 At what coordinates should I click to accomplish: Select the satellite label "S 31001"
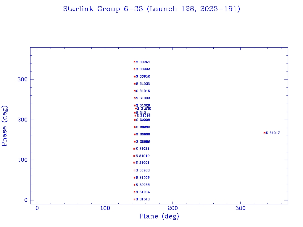click(x=142, y=163)
